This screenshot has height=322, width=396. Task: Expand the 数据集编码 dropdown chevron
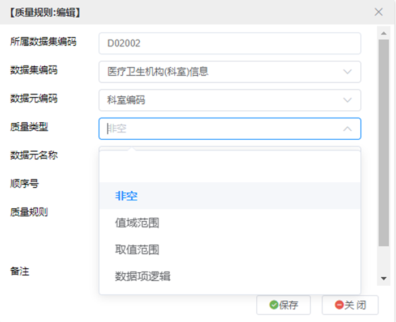pos(347,72)
